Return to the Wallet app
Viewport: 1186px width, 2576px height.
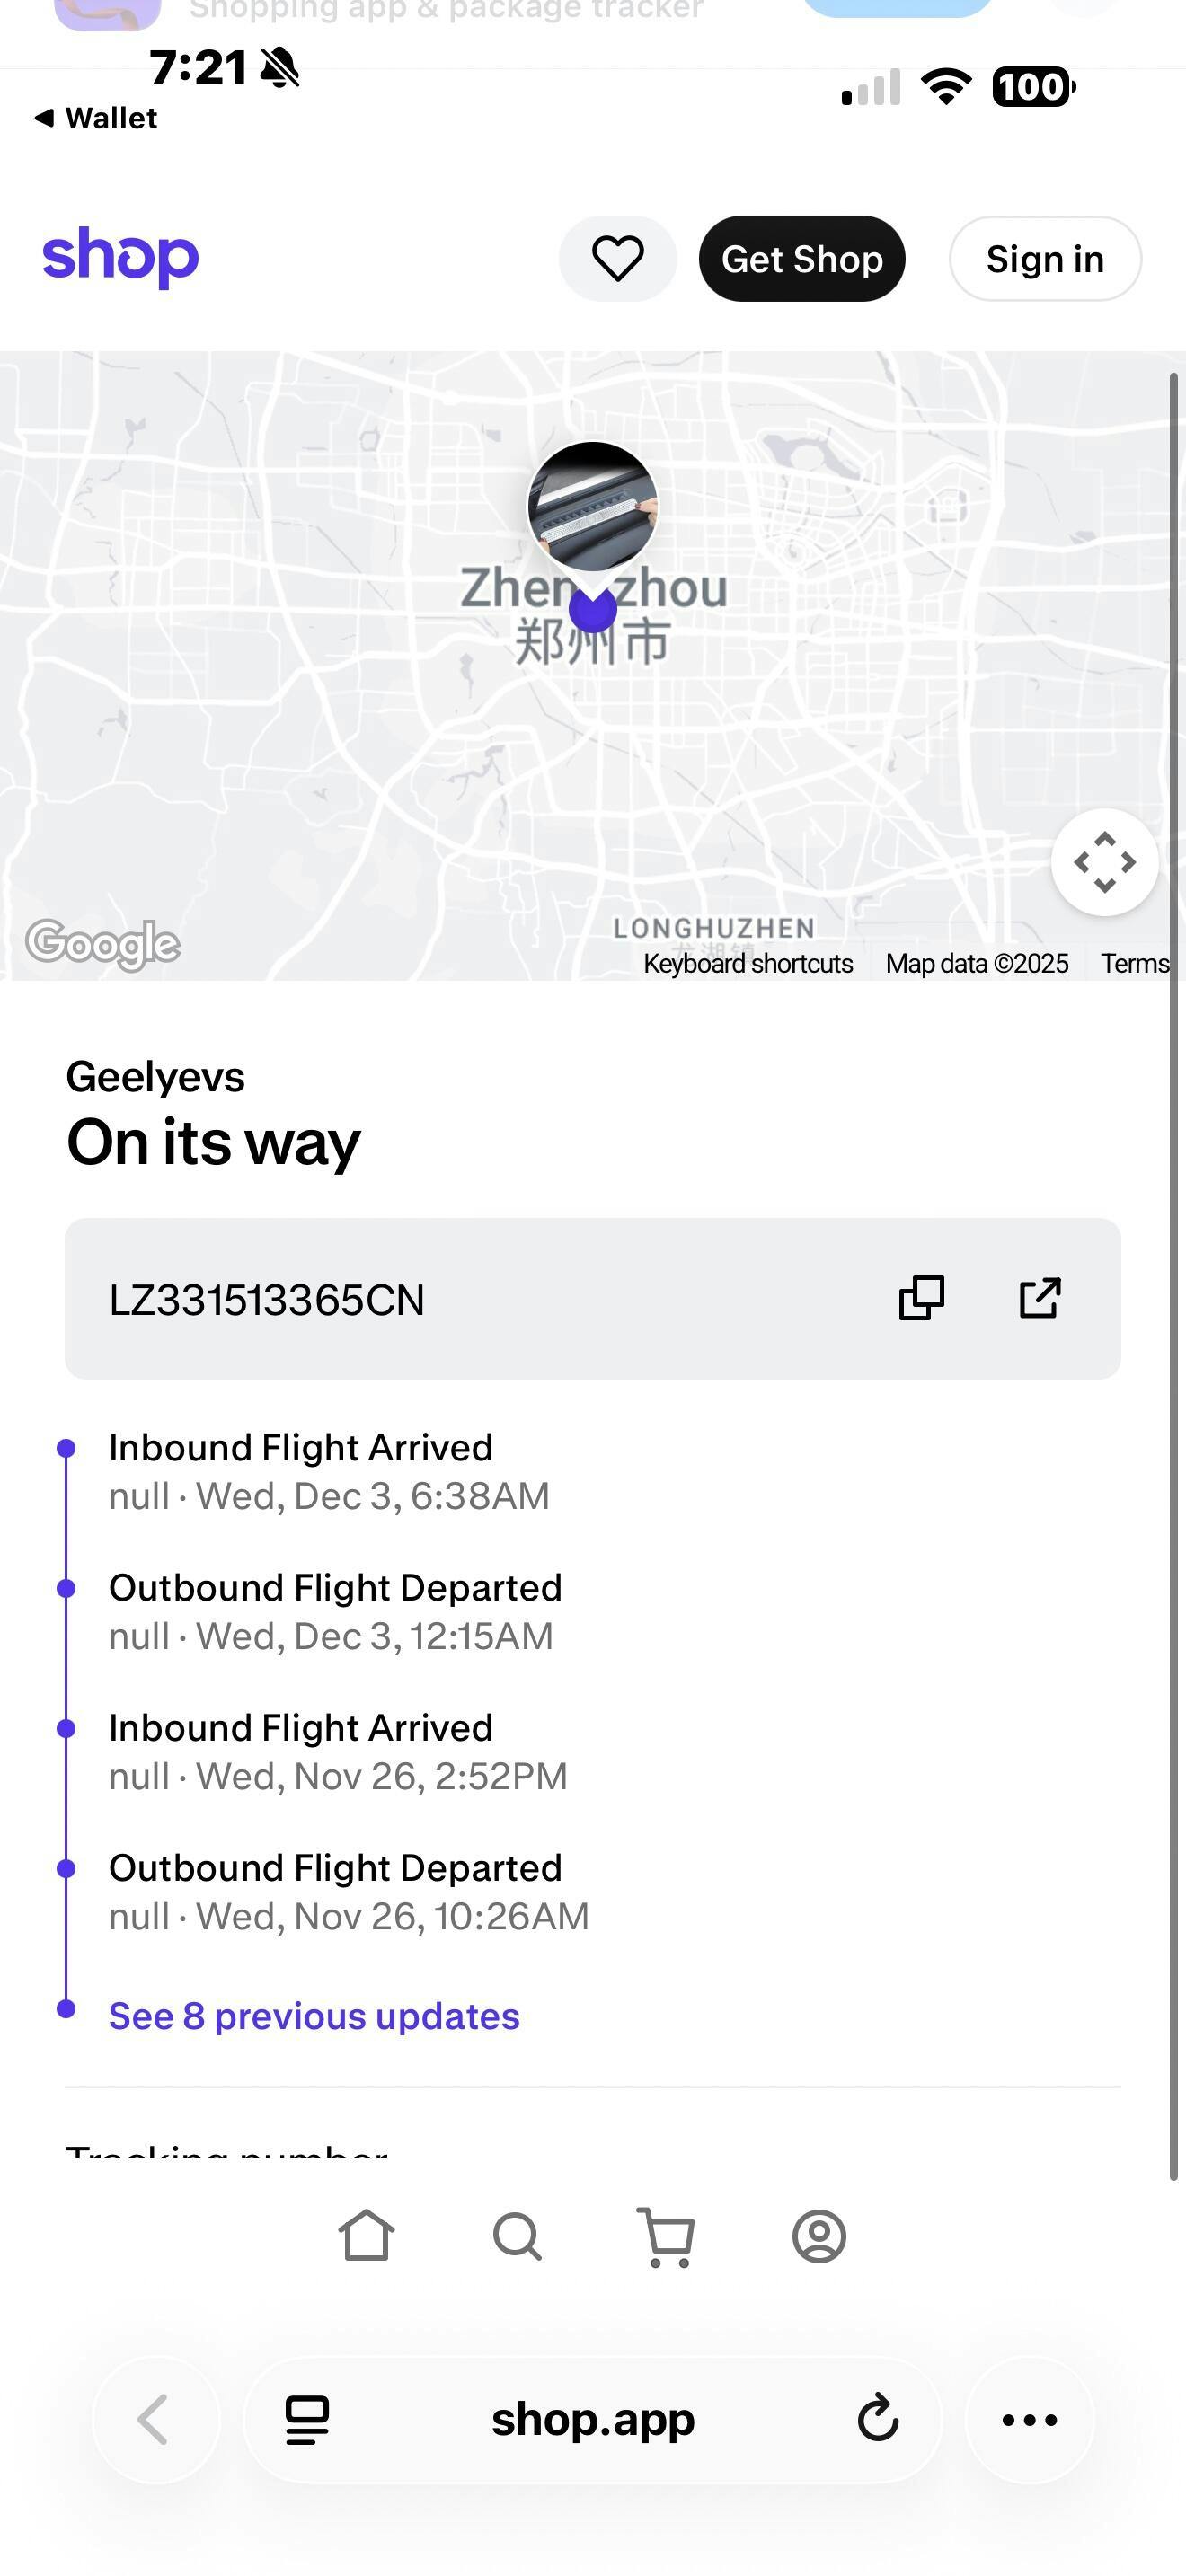coord(97,118)
